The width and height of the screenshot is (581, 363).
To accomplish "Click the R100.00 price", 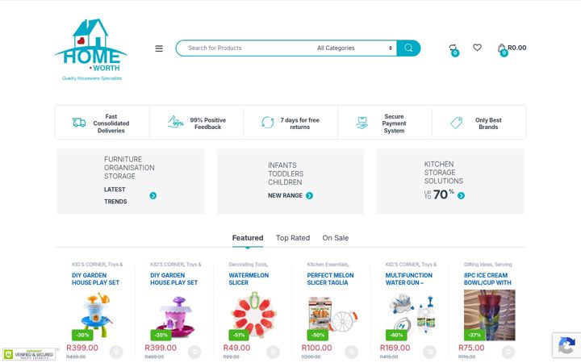I will [317, 348].
